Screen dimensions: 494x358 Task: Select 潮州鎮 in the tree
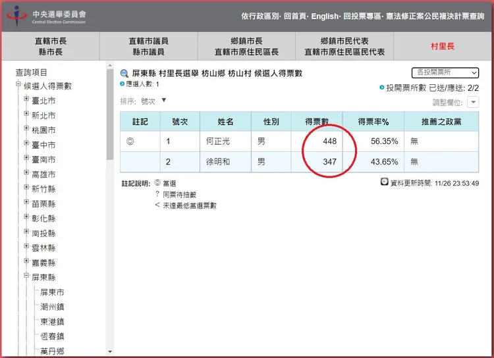[x=52, y=307]
